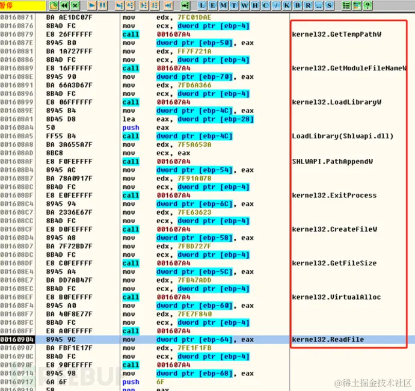
Task: Click the comment kernel32.GetFileSize
Action: 334,263
